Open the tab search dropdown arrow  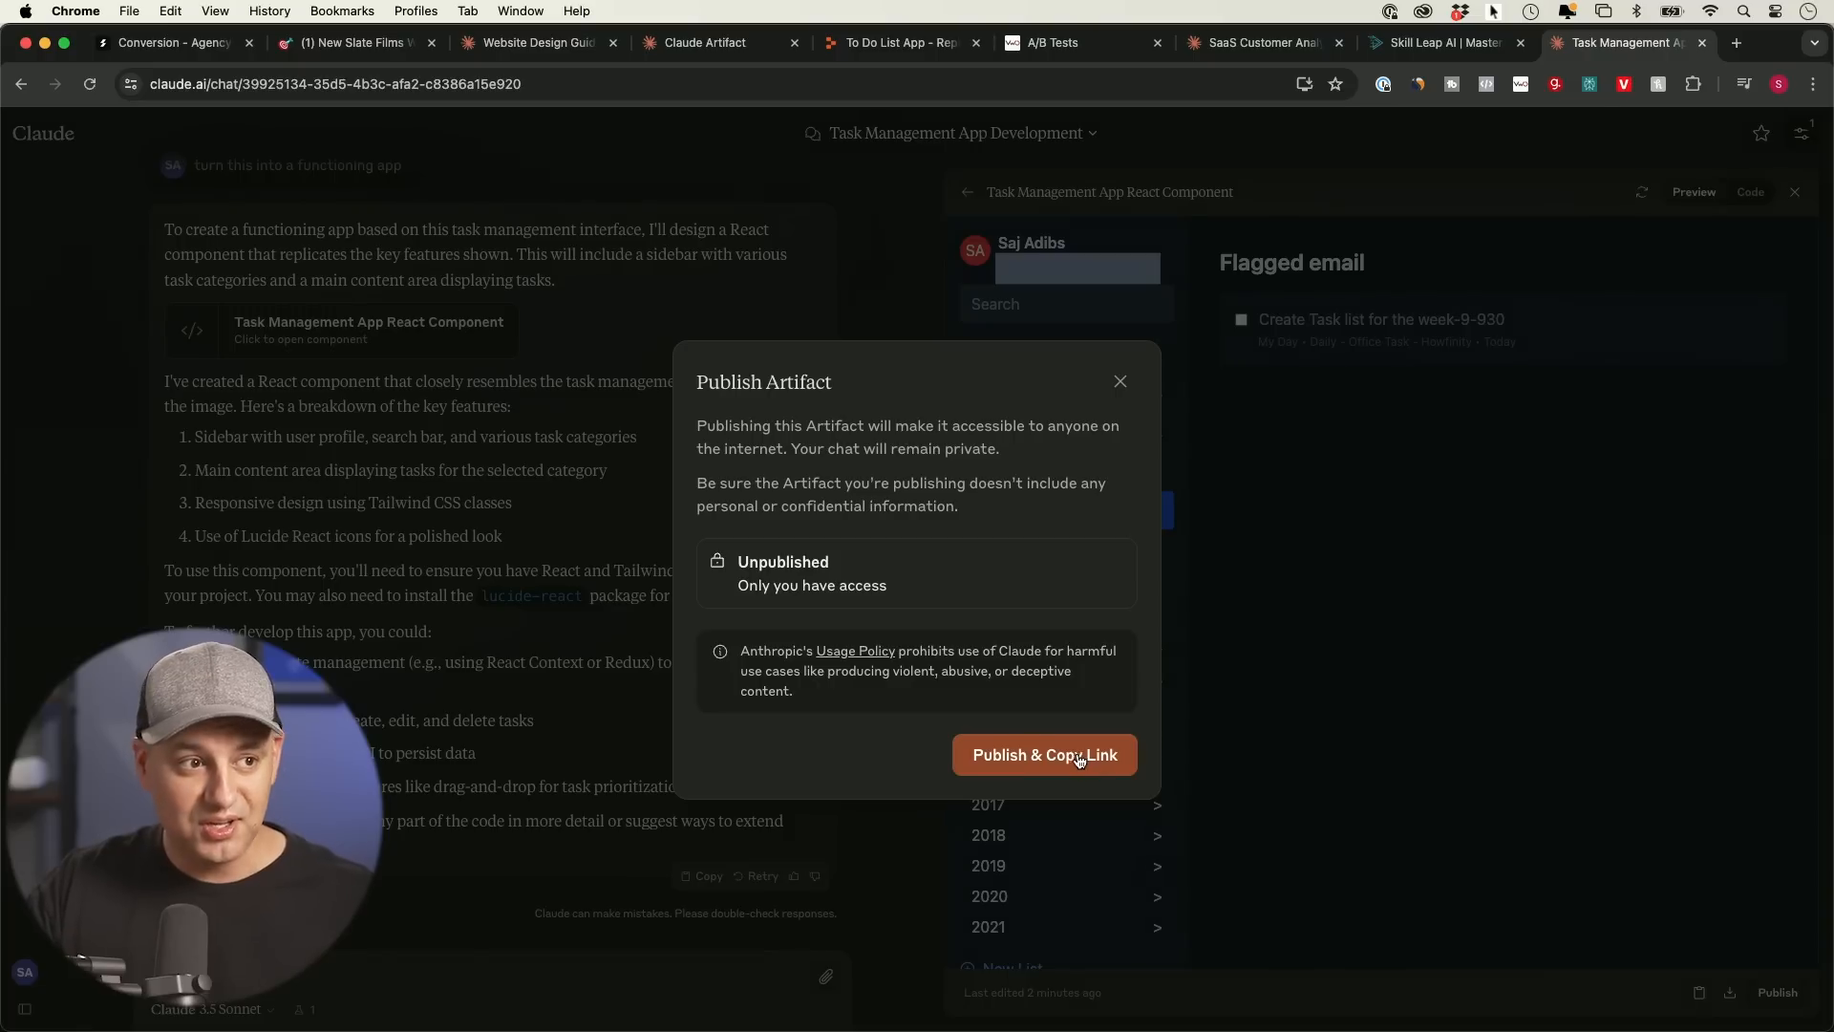click(x=1814, y=43)
